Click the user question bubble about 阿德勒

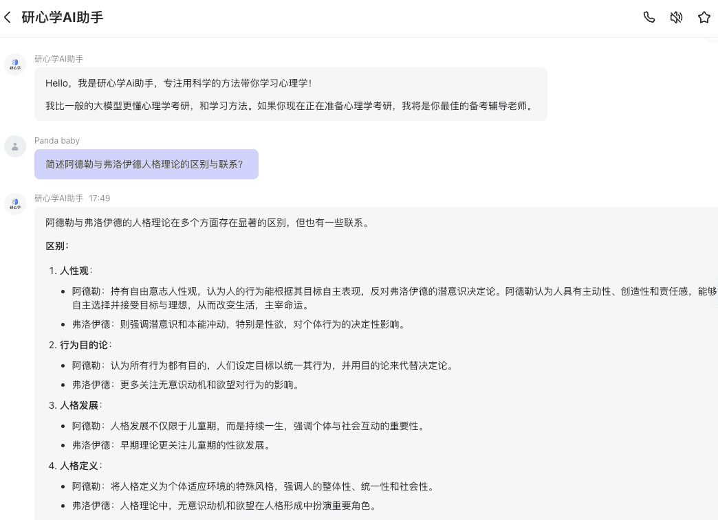146,164
